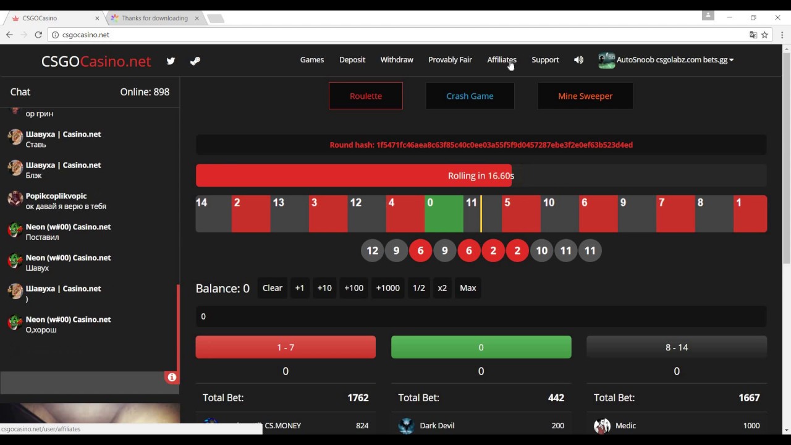Click the Rolling countdown progress bar
791x445 pixels.
481,176
